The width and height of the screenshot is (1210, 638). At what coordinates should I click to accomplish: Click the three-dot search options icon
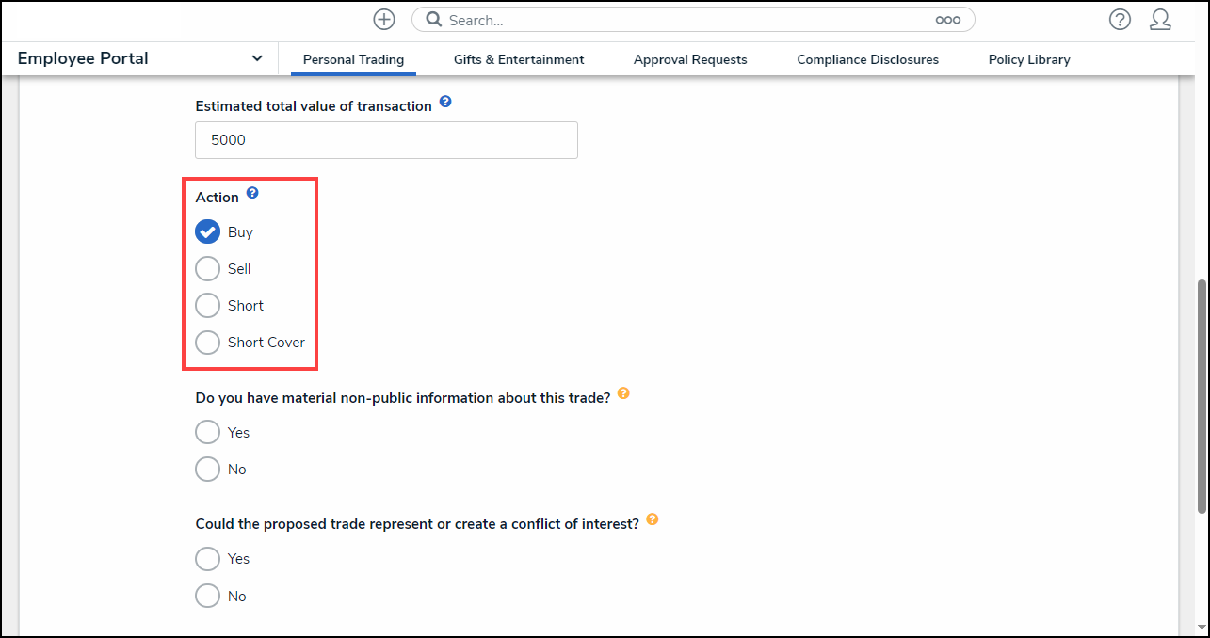pos(947,20)
